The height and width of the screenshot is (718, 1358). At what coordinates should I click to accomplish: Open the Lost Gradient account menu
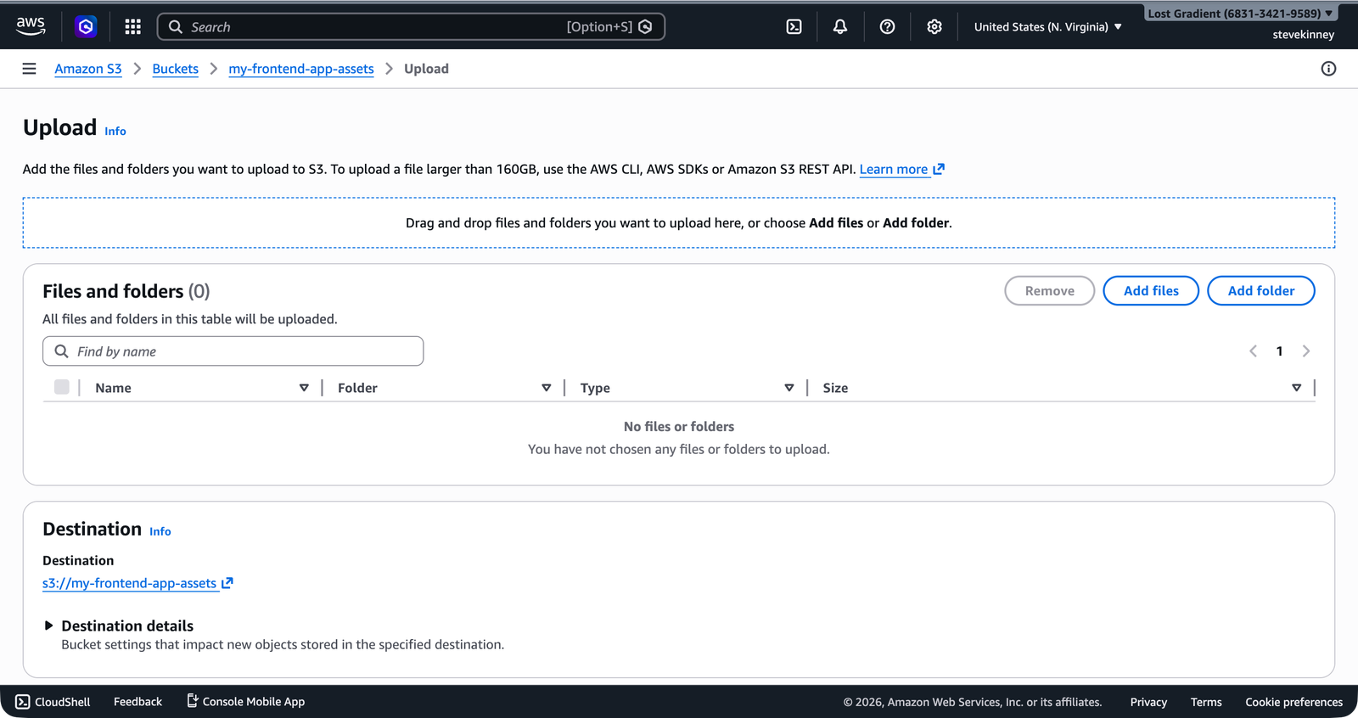(1240, 14)
